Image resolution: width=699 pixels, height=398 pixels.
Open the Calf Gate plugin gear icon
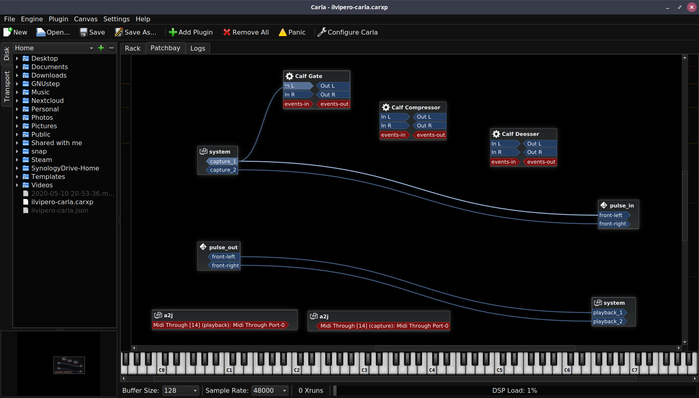tap(289, 76)
